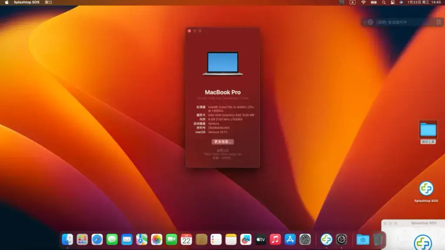The image size is (445, 250).
Task: Launch Safari from the Dock
Action: pyautogui.click(x=97, y=240)
